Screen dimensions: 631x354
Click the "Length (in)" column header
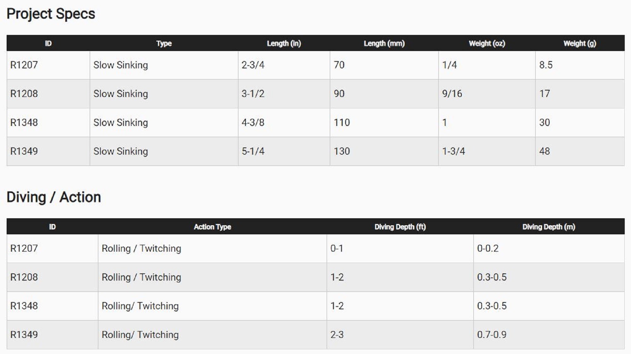[284, 43]
